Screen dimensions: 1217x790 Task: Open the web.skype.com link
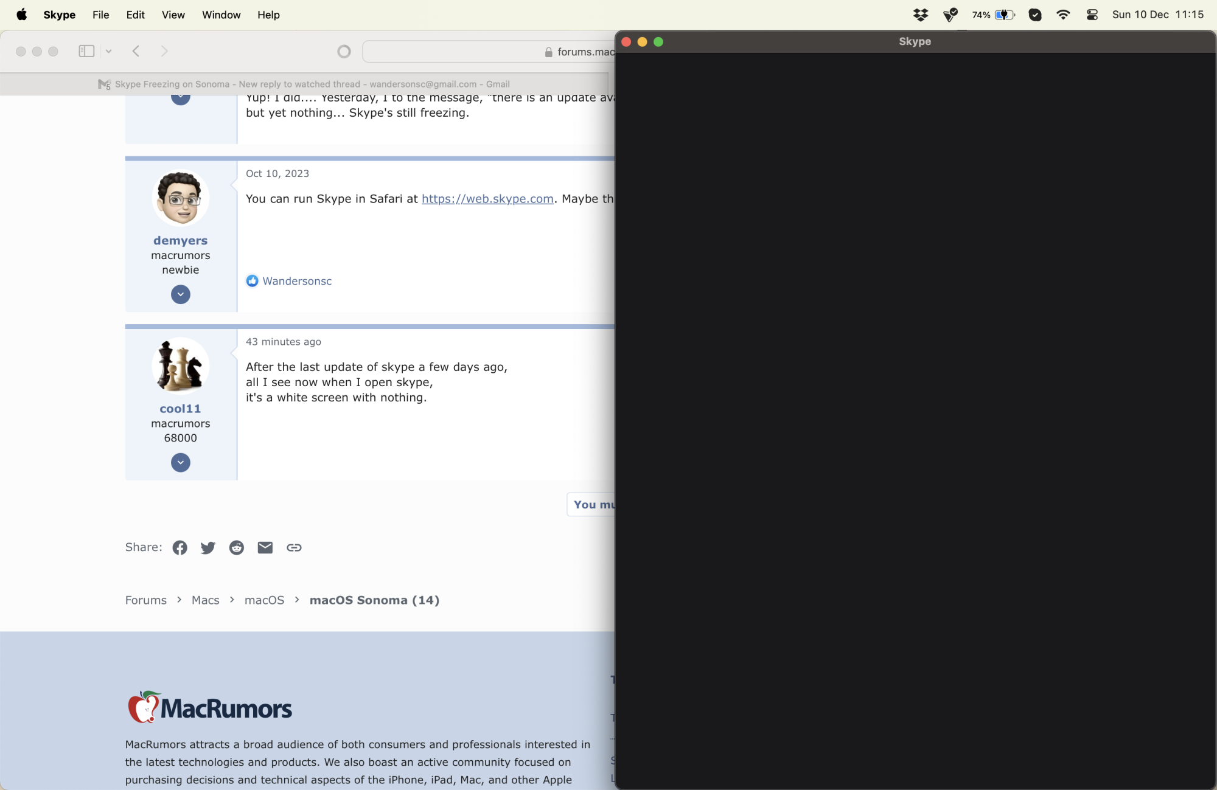(487, 199)
